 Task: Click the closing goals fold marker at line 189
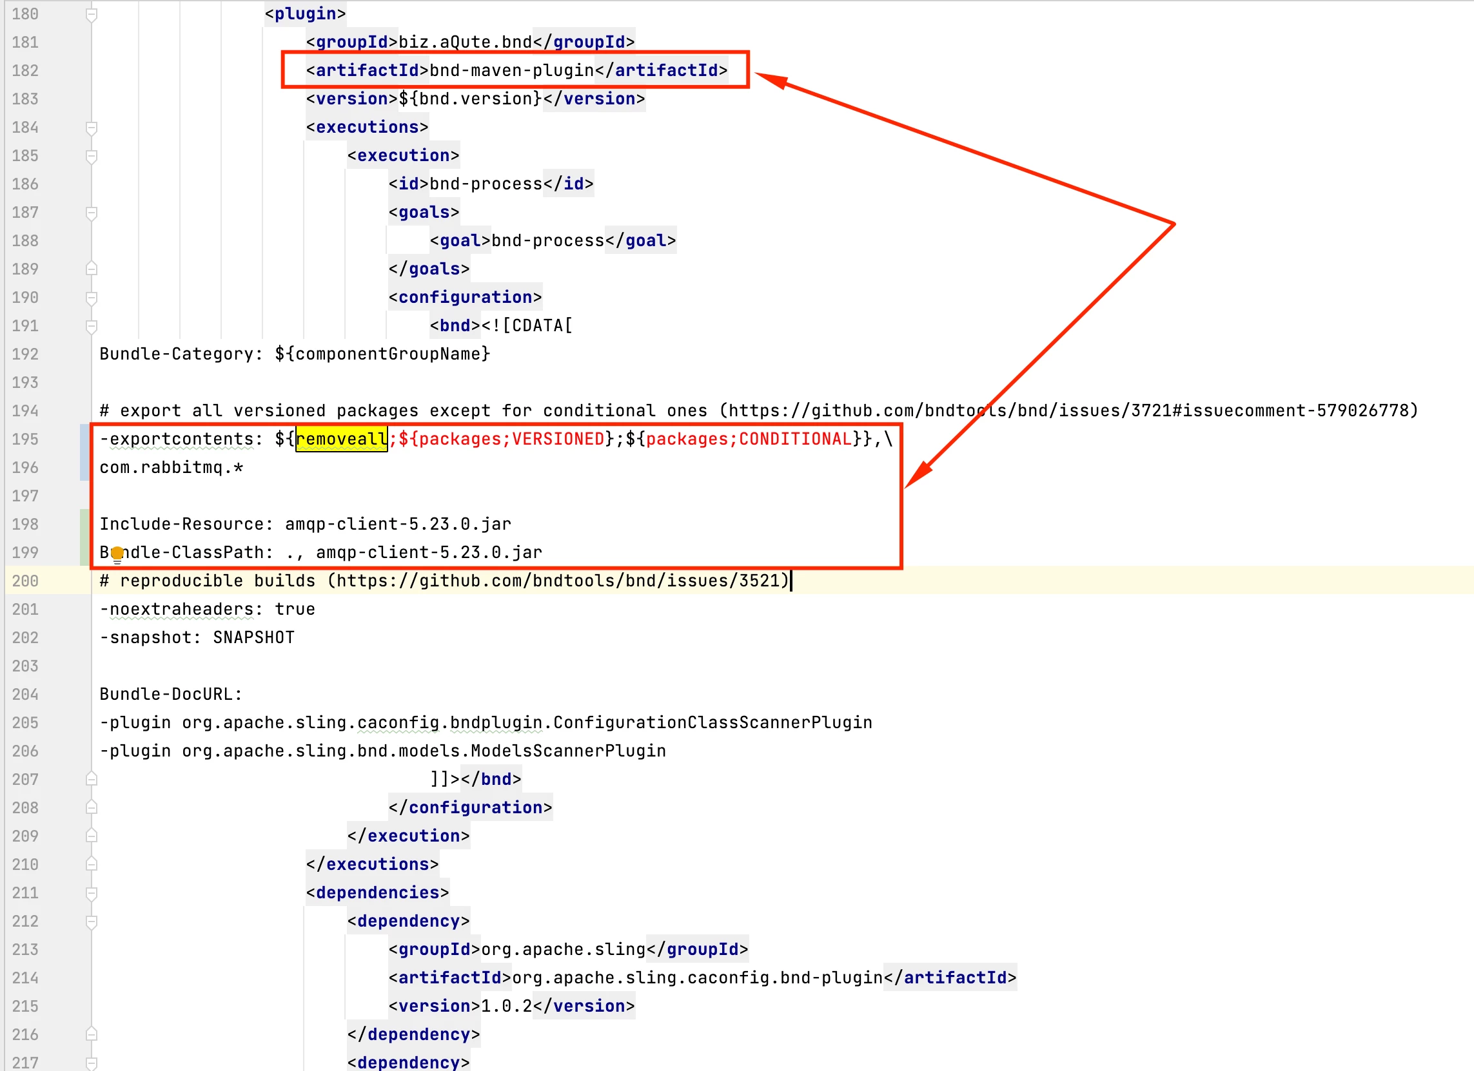[92, 269]
